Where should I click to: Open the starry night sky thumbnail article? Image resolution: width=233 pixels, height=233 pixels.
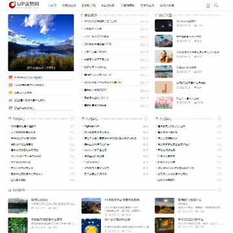(164, 25)
